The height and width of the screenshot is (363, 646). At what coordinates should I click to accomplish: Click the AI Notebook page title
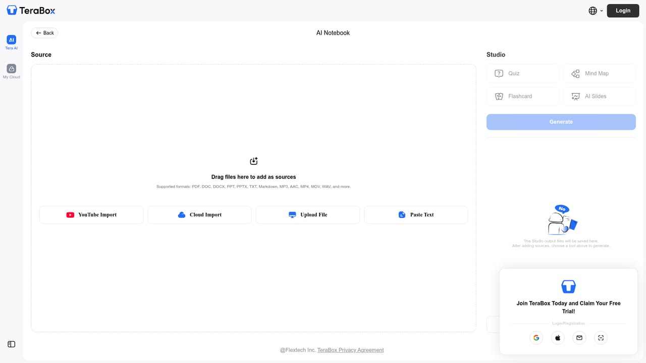333,33
